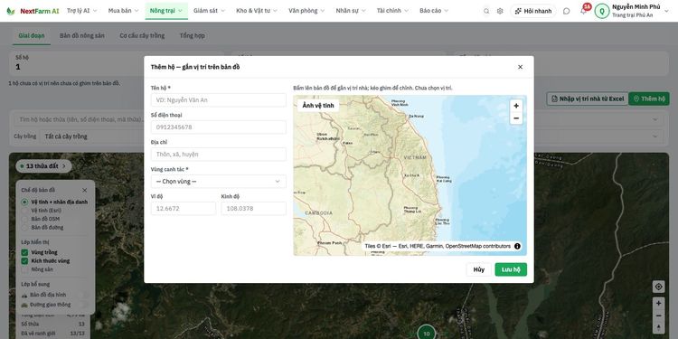678x339 pixels.
Task: Click the Bản đồ địa hình terrain icon
Action: [24, 295]
